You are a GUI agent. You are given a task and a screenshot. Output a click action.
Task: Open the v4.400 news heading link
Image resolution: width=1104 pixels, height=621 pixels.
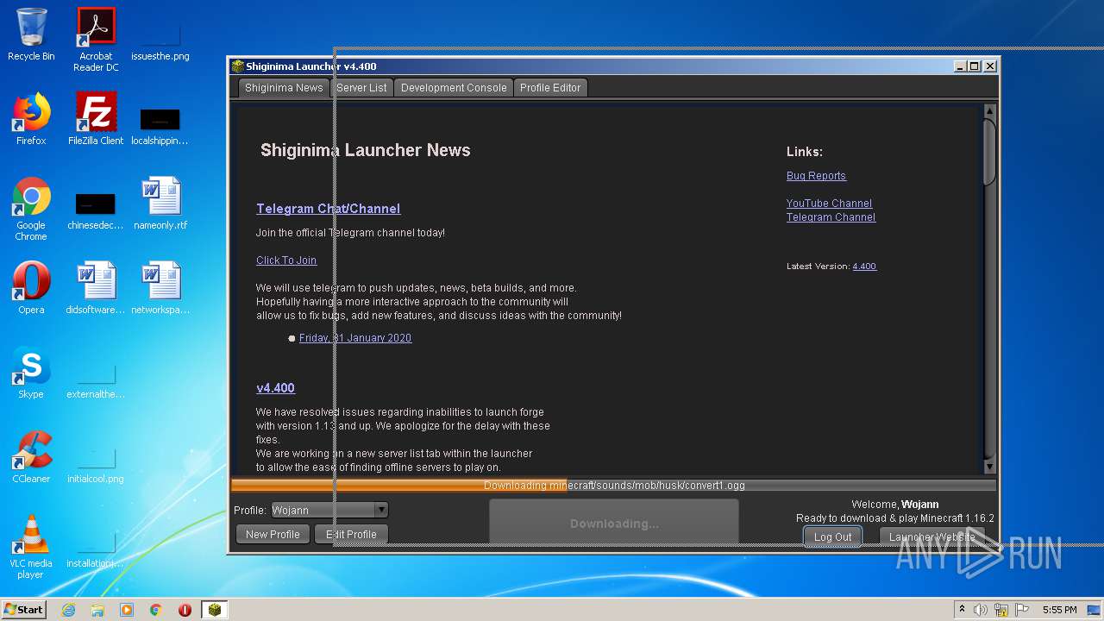[275, 388]
